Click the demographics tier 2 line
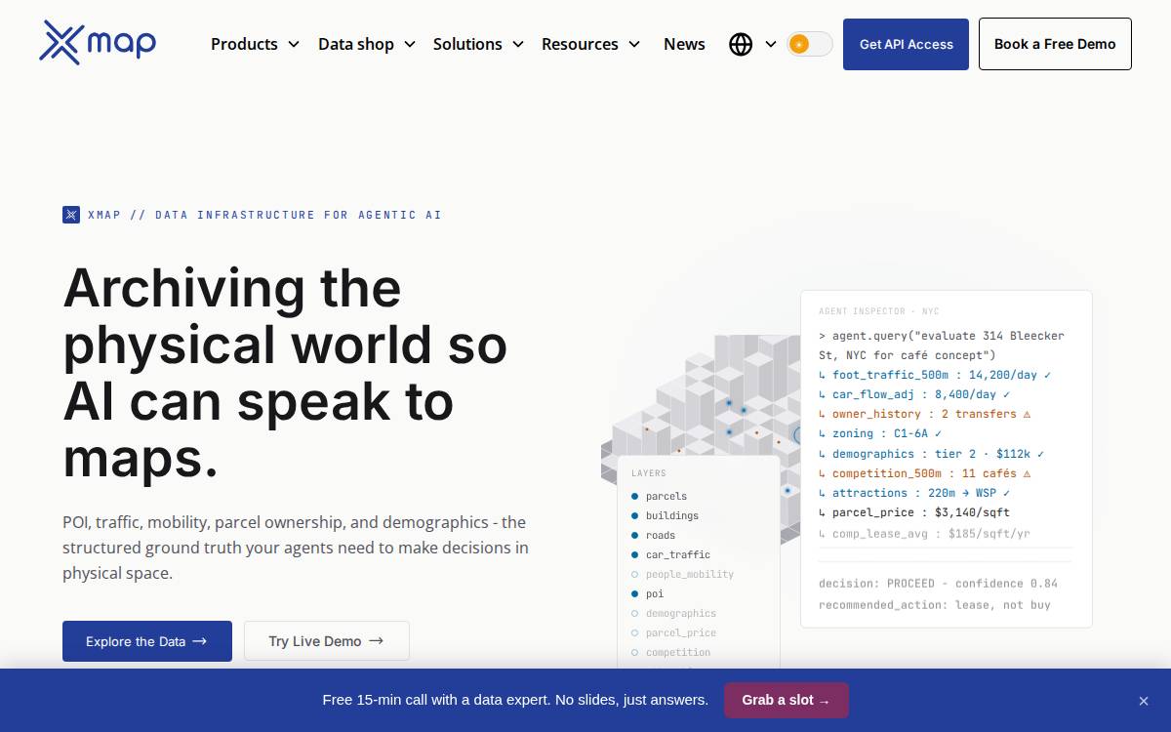The image size is (1171, 732). (x=932, y=454)
